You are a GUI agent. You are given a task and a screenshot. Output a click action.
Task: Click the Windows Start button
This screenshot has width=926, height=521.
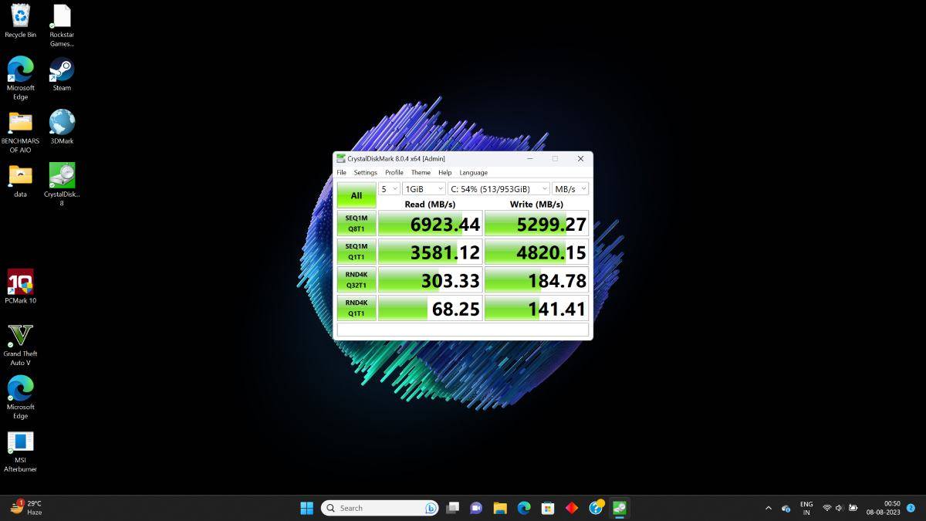(x=306, y=508)
